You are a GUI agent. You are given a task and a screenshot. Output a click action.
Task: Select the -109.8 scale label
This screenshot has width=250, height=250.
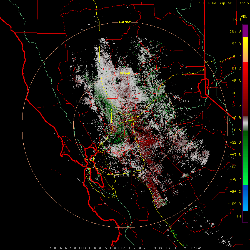point(234,204)
